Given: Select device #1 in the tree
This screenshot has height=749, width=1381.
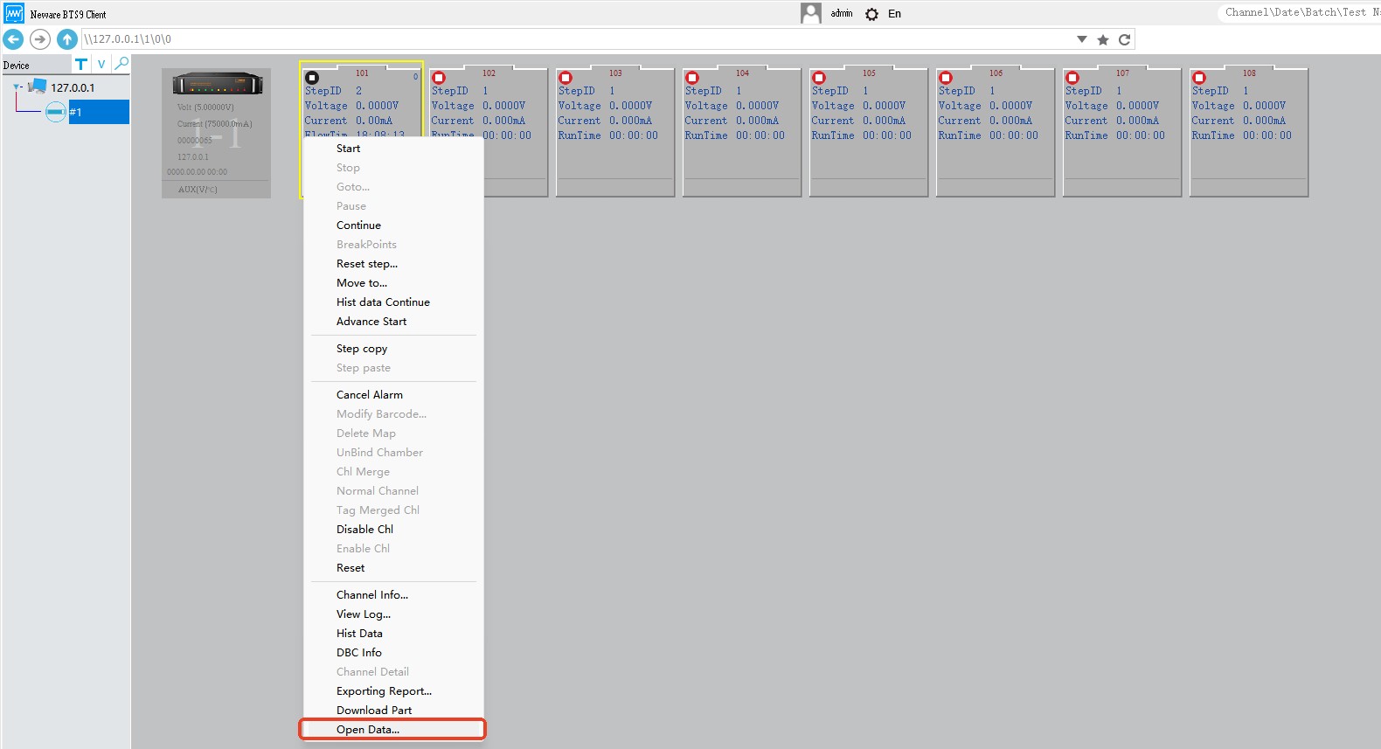Looking at the screenshot, I should pyautogui.click(x=99, y=112).
